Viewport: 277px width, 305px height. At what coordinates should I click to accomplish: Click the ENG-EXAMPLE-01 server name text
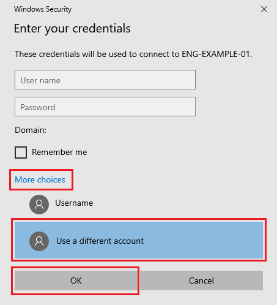pyautogui.click(x=216, y=55)
